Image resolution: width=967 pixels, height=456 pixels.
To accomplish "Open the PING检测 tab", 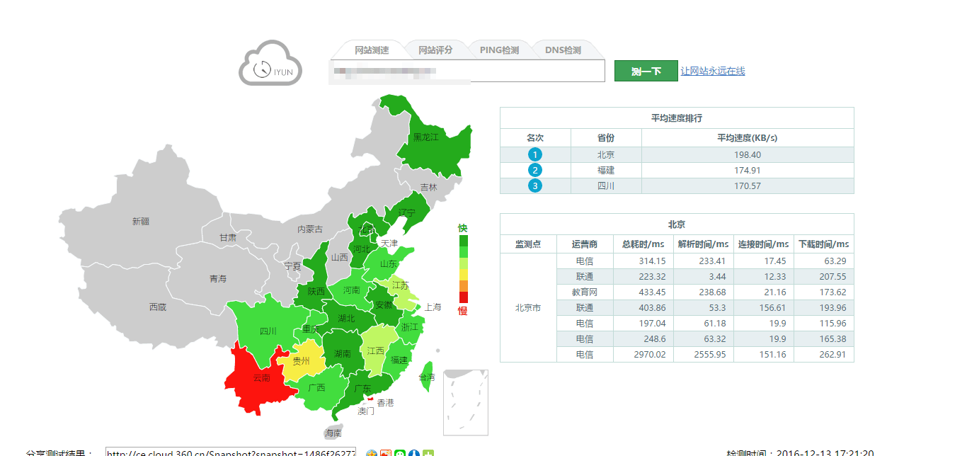I will point(500,50).
